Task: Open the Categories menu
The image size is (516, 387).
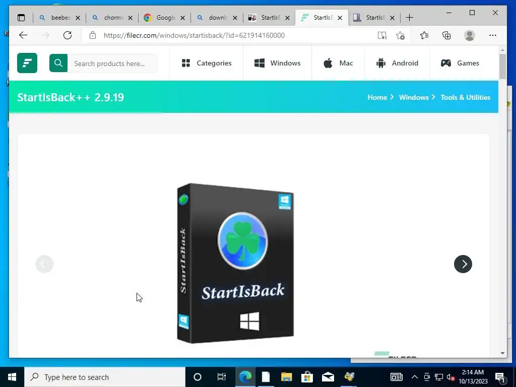Action: pyautogui.click(x=207, y=63)
